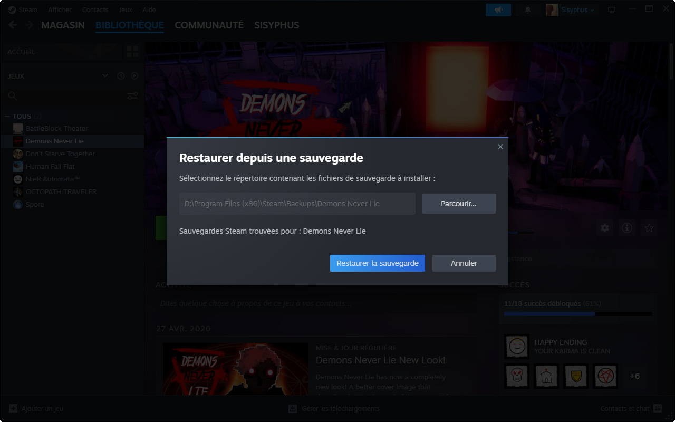Collapse the TOUS games category
This screenshot has width=675, height=422.
click(x=8, y=117)
